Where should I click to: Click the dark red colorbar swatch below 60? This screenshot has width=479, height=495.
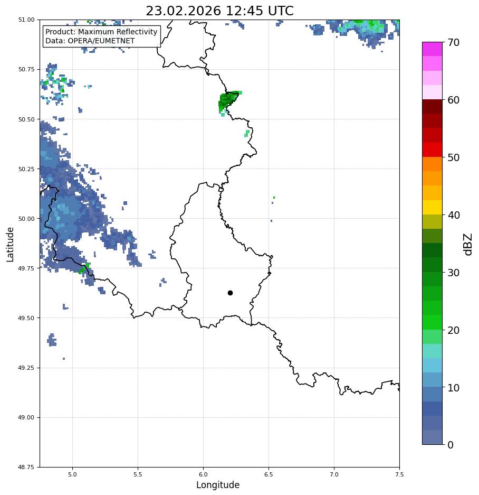point(433,107)
